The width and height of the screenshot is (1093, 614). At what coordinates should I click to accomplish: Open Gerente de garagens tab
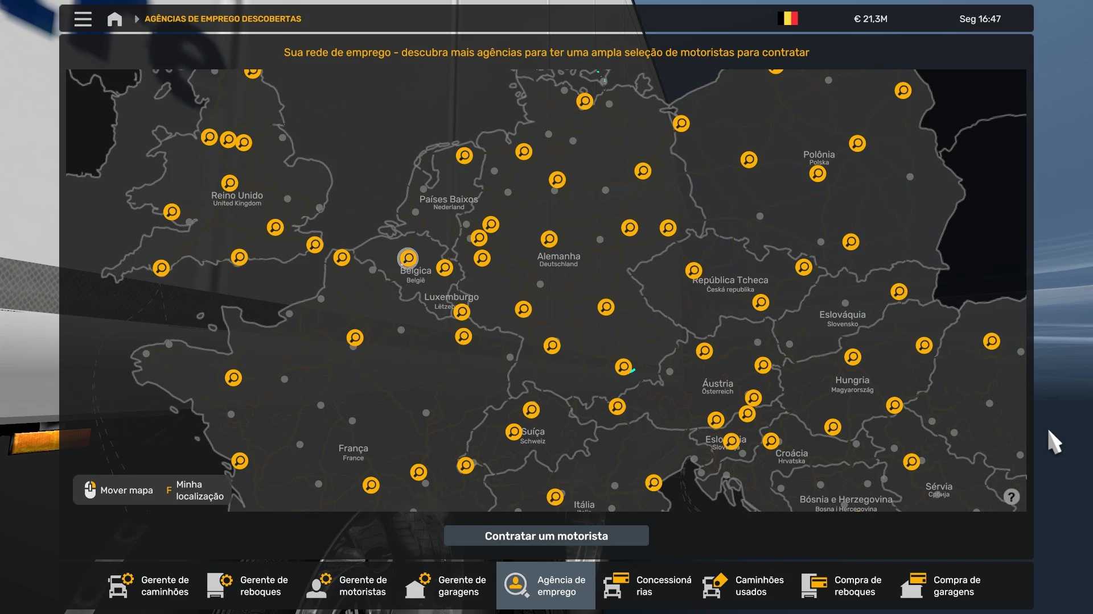(x=446, y=586)
